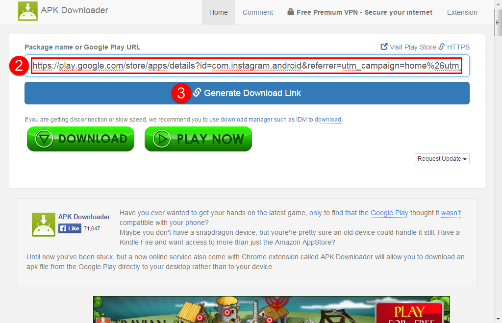Open the Comment tab
This screenshot has width=502, height=323.
258,12
